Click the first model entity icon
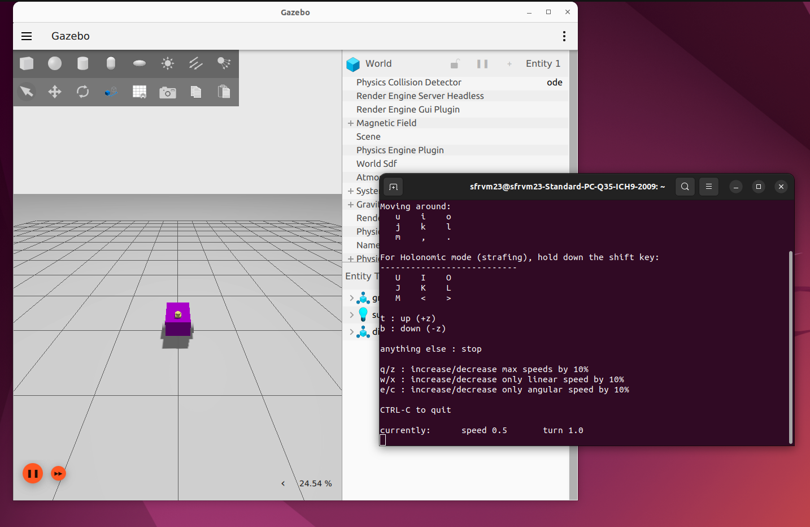Screen dimensions: 810x527 point(363,297)
